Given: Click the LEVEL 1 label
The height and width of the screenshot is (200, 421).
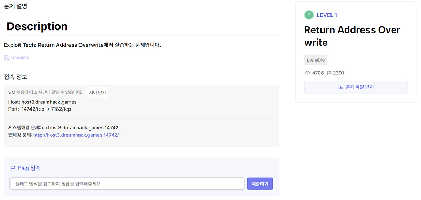Looking at the screenshot, I should (327, 15).
